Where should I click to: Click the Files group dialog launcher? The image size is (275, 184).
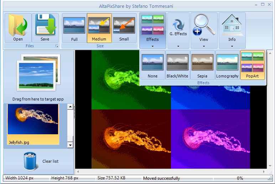tap(56, 46)
